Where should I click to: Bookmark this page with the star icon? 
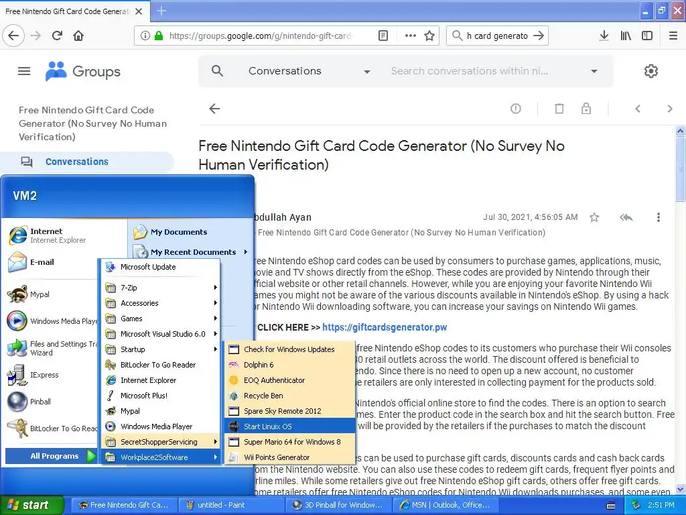click(x=429, y=36)
